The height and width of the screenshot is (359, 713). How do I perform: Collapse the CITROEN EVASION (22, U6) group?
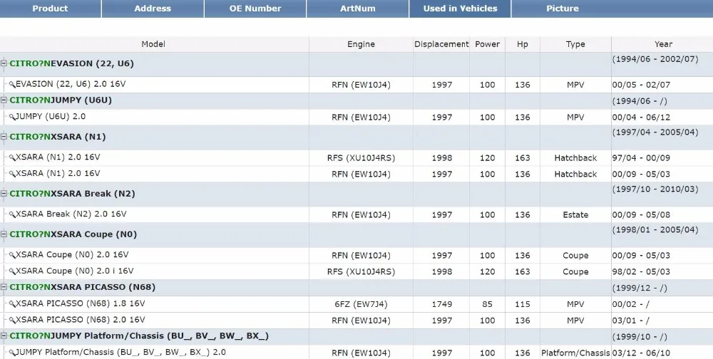(4, 63)
